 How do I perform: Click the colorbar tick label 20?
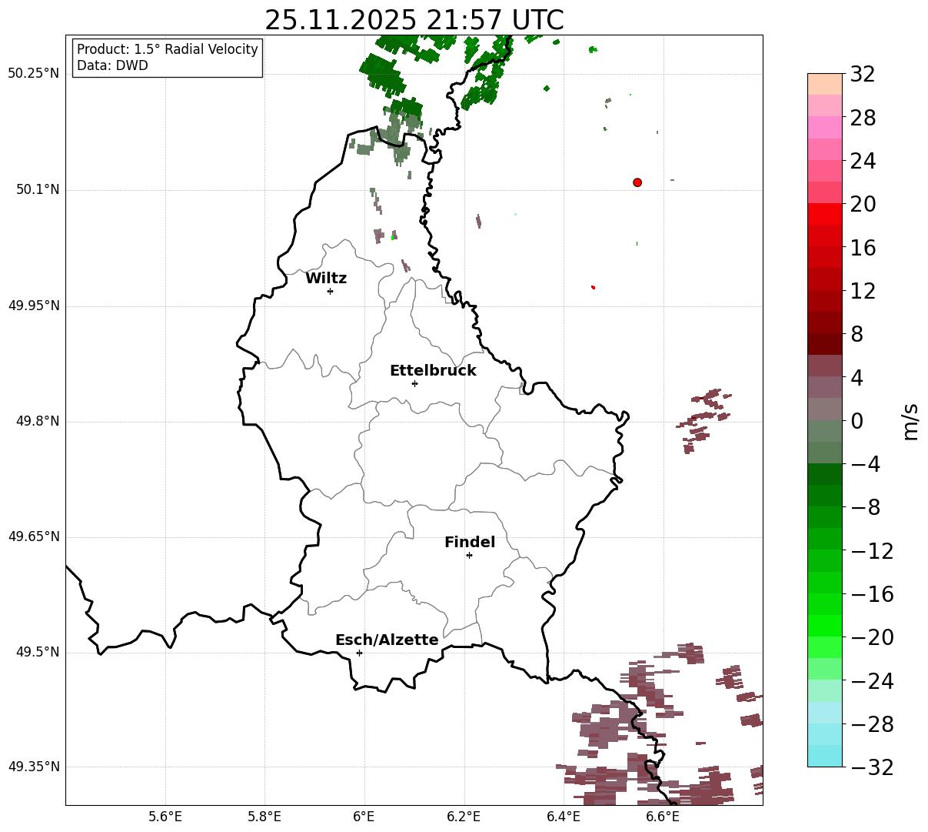[x=863, y=205]
